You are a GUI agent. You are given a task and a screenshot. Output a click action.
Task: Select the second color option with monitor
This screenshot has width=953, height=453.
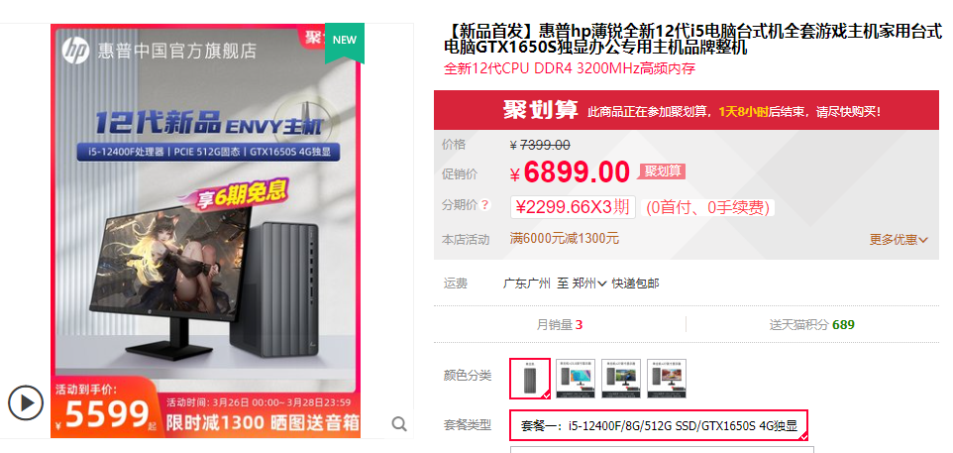pyautogui.click(x=576, y=379)
